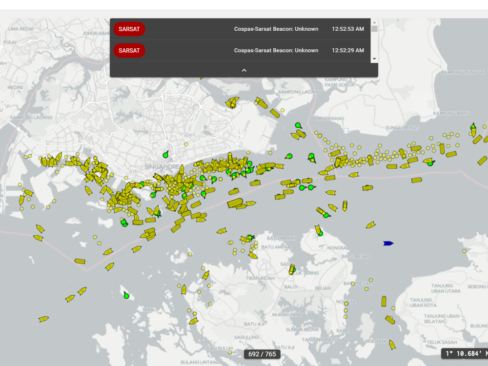Select lone yellow dot east of blue vessel
Screen dimensions: 488x366
pos(464,251)
